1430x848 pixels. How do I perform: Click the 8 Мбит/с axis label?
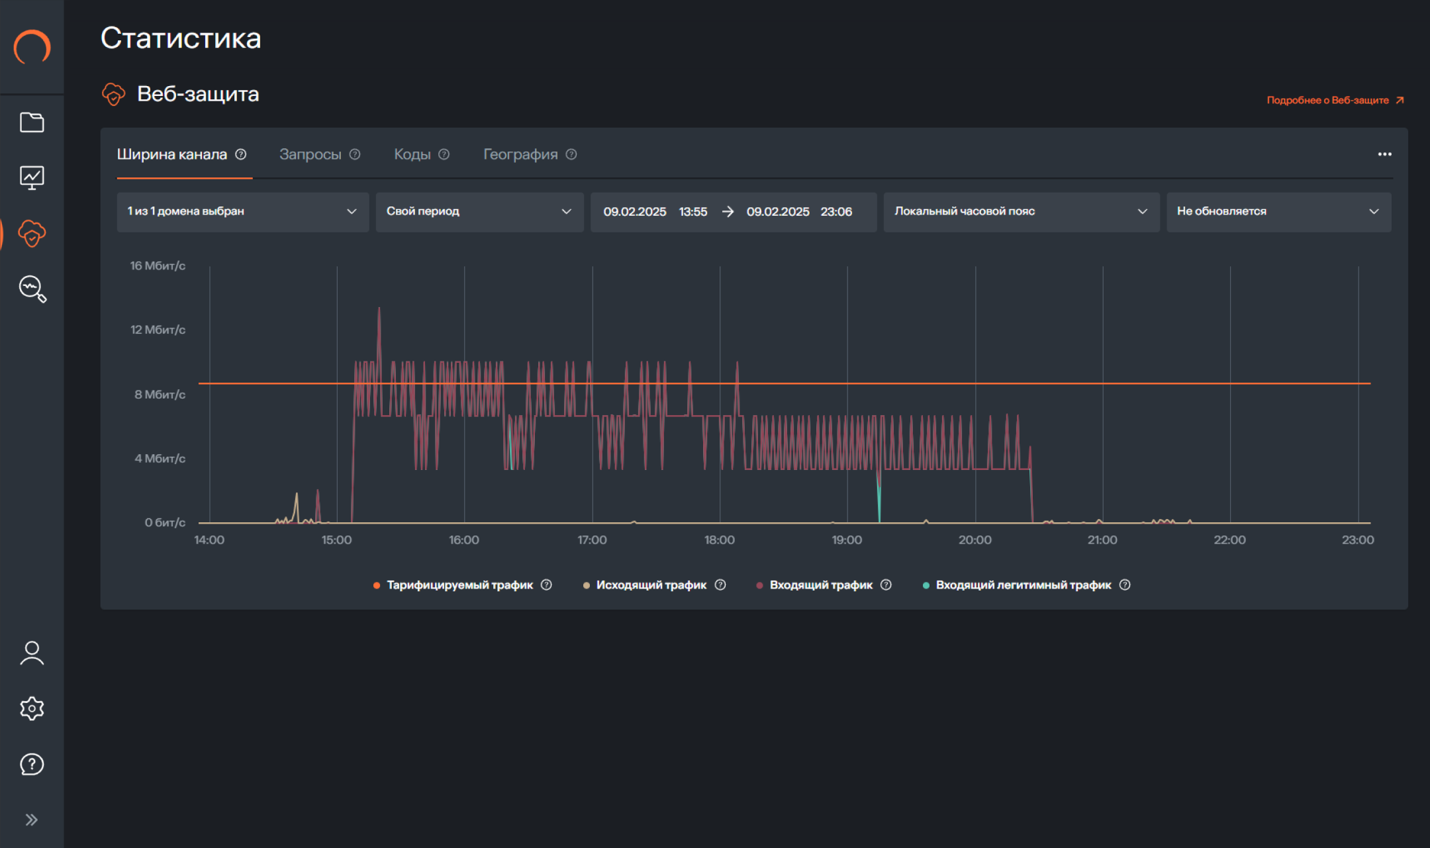click(160, 394)
